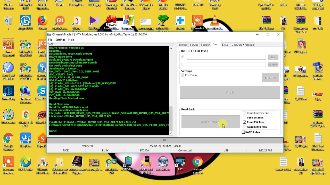Open the Driver Easy desktop icon
This screenshot has width=330, height=185.
point(9,93)
